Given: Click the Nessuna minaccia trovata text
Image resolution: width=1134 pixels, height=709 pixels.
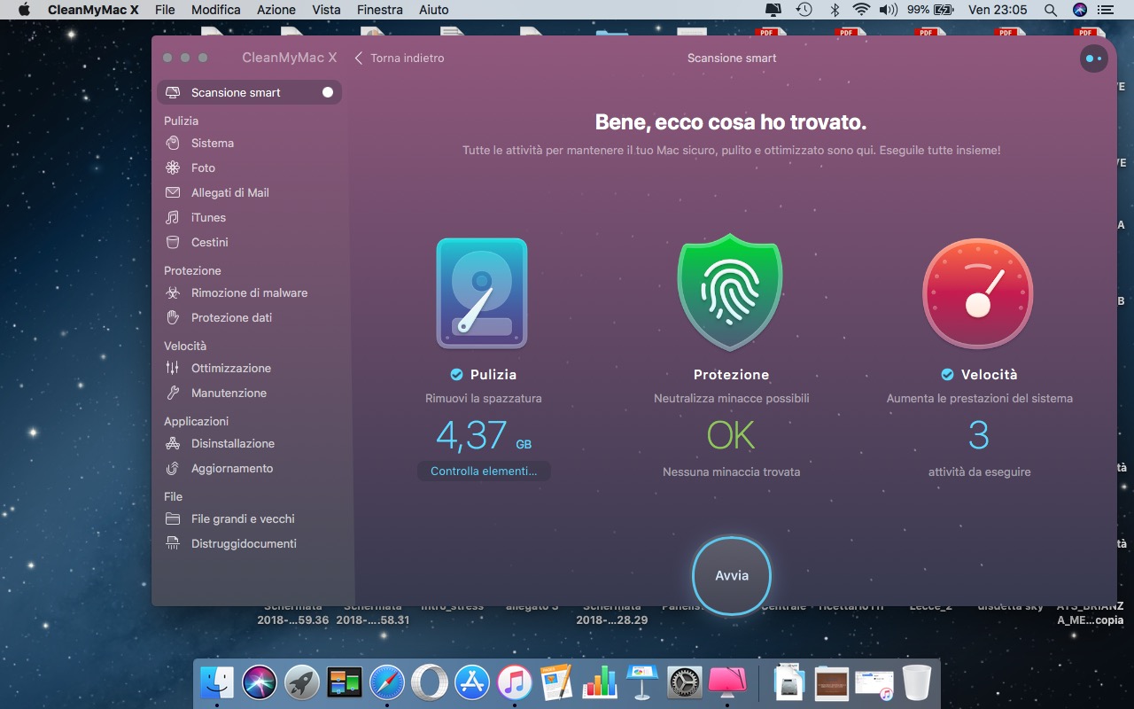Looking at the screenshot, I should pos(731,472).
